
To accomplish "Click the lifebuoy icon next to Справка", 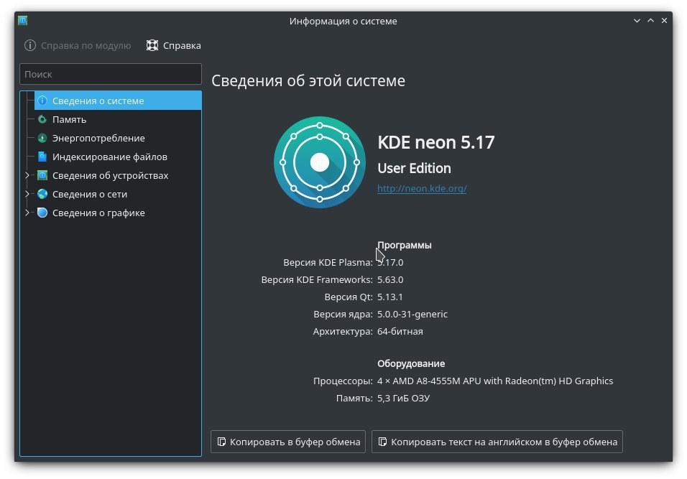I will 152,45.
